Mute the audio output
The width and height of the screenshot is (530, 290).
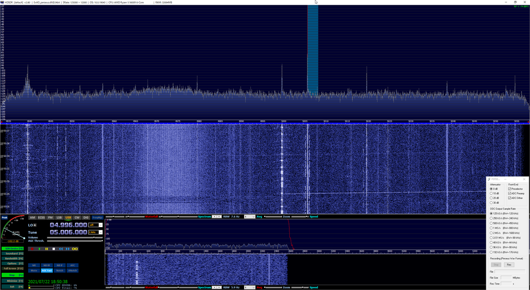(34, 271)
